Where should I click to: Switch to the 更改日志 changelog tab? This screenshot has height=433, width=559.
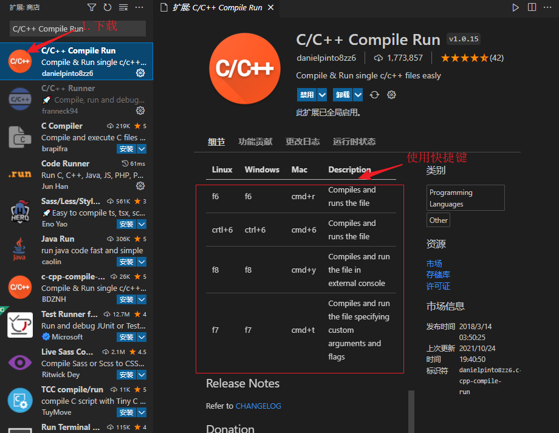click(303, 142)
